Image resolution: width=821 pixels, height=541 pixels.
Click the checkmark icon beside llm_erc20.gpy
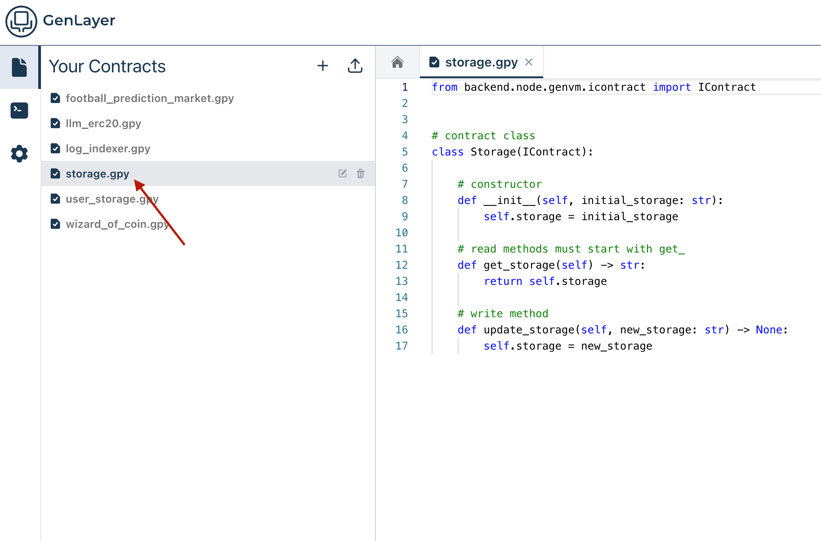[55, 124]
